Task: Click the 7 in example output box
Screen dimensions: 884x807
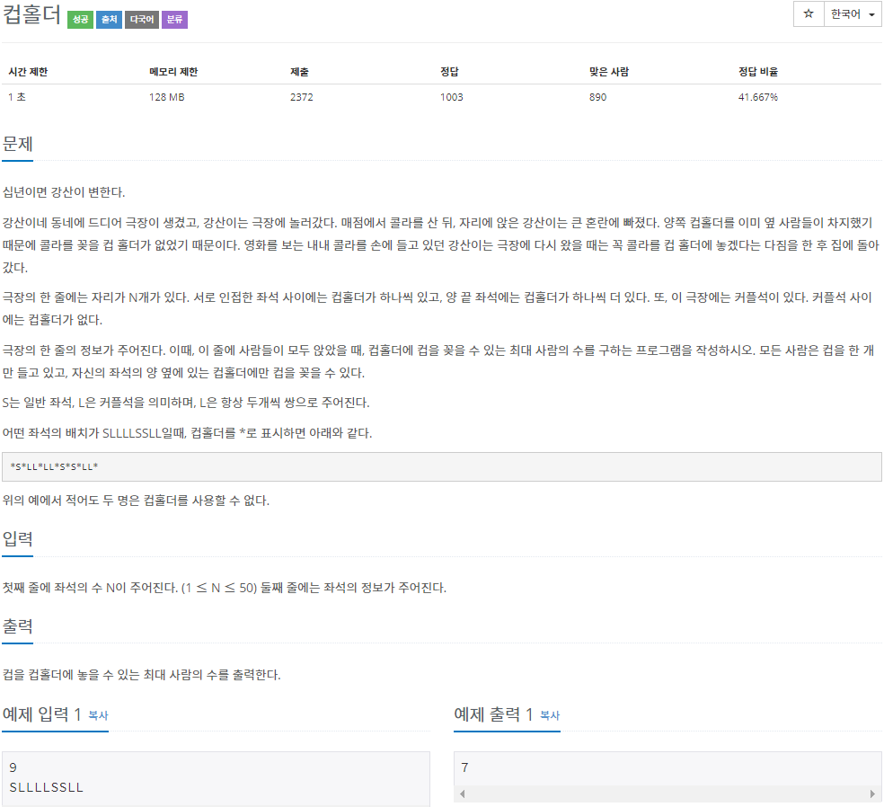Action: [x=464, y=767]
